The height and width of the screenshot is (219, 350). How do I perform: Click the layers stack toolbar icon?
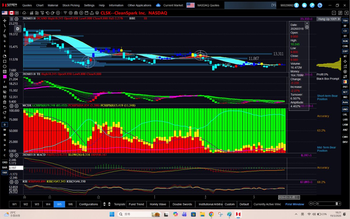pos(97,13)
